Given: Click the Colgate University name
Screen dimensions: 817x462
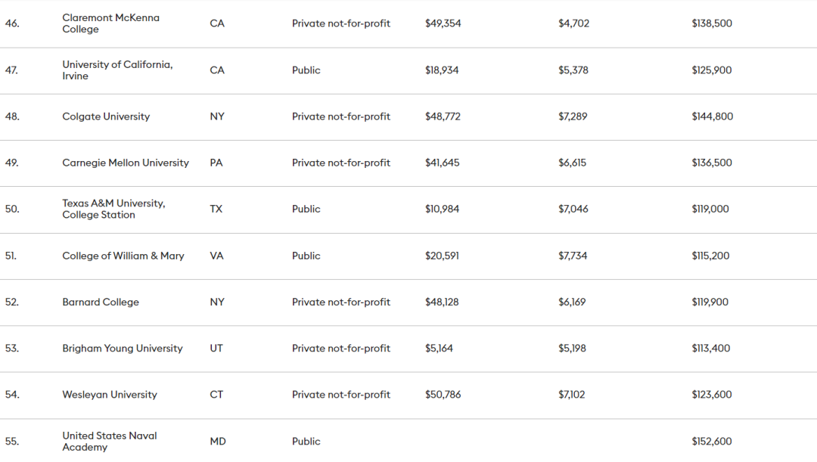Looking at the screenshot, I should pos(106,116).
